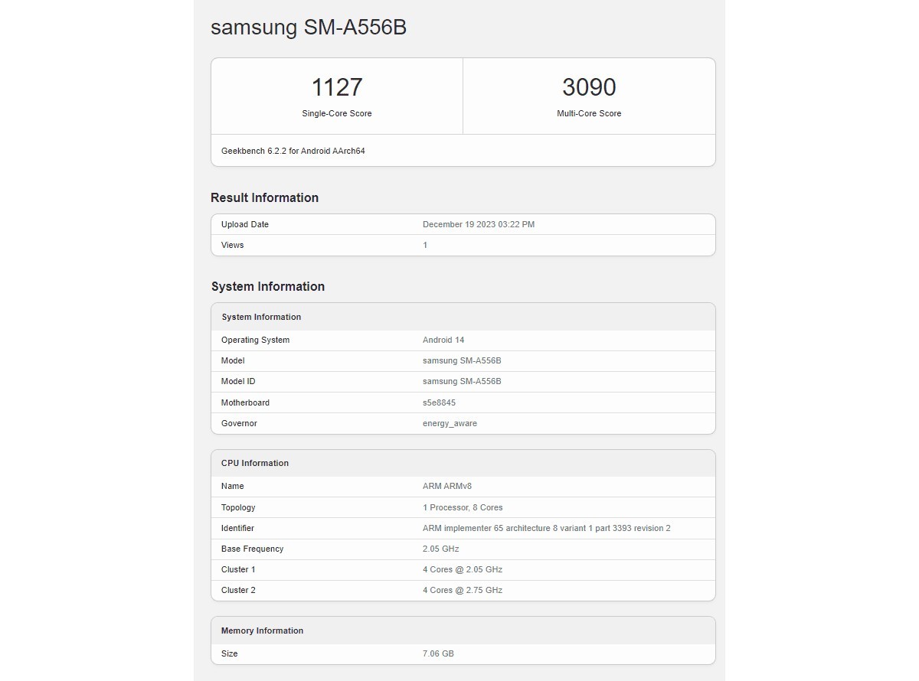Click the samsung SM-A556B page title

click(x=309, y=28)
